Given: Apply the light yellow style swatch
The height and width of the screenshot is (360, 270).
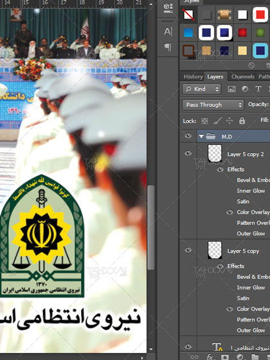Looking at the screenshot, I should (242, 51).
